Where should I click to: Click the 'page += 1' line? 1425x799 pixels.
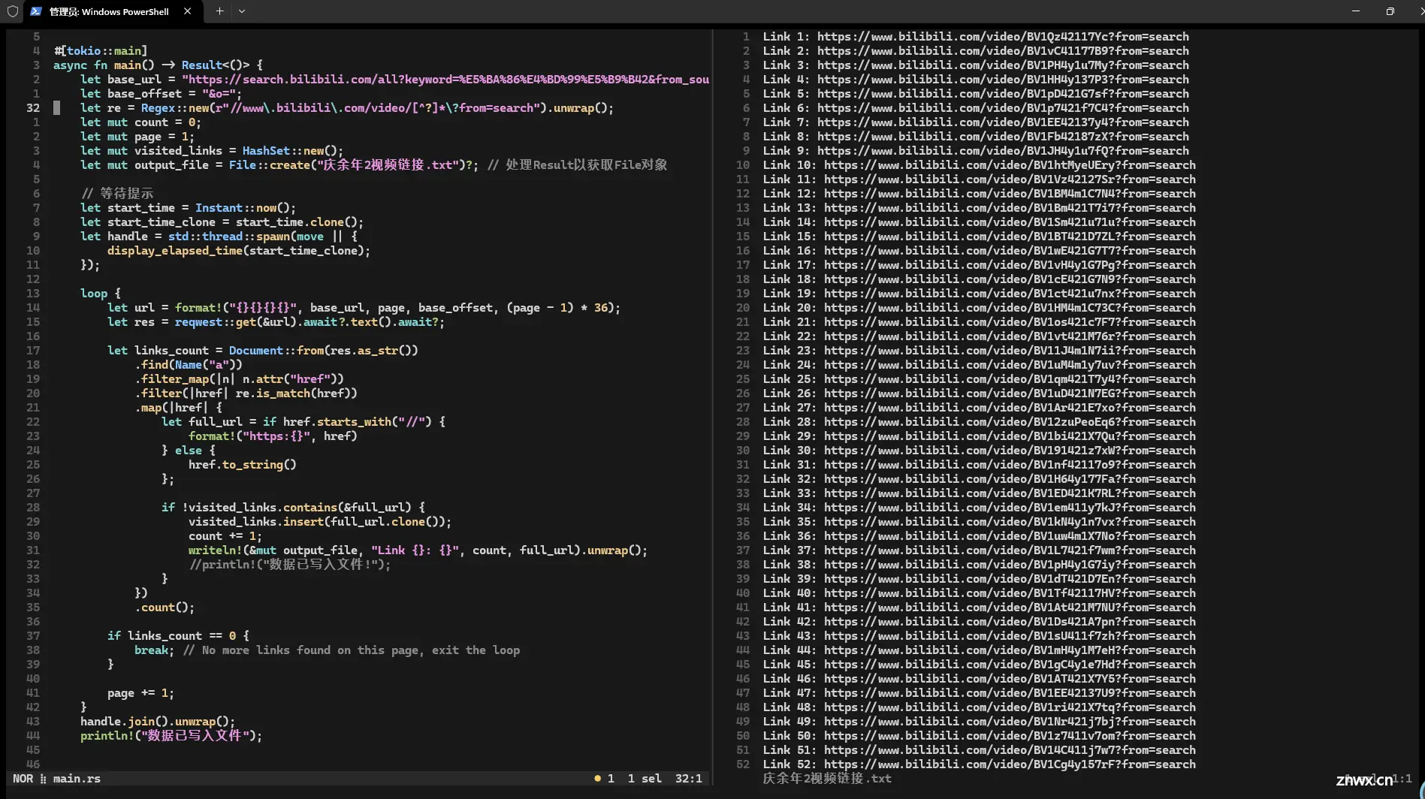[x=140, y=692]
